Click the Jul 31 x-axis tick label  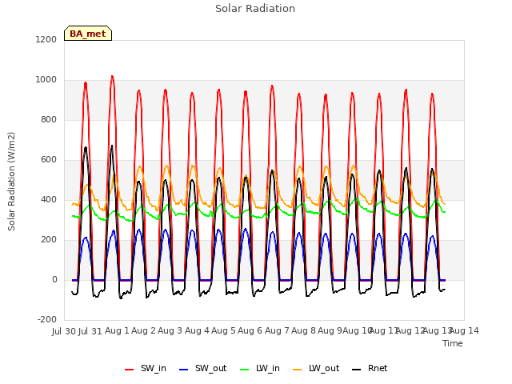(90, 331)
